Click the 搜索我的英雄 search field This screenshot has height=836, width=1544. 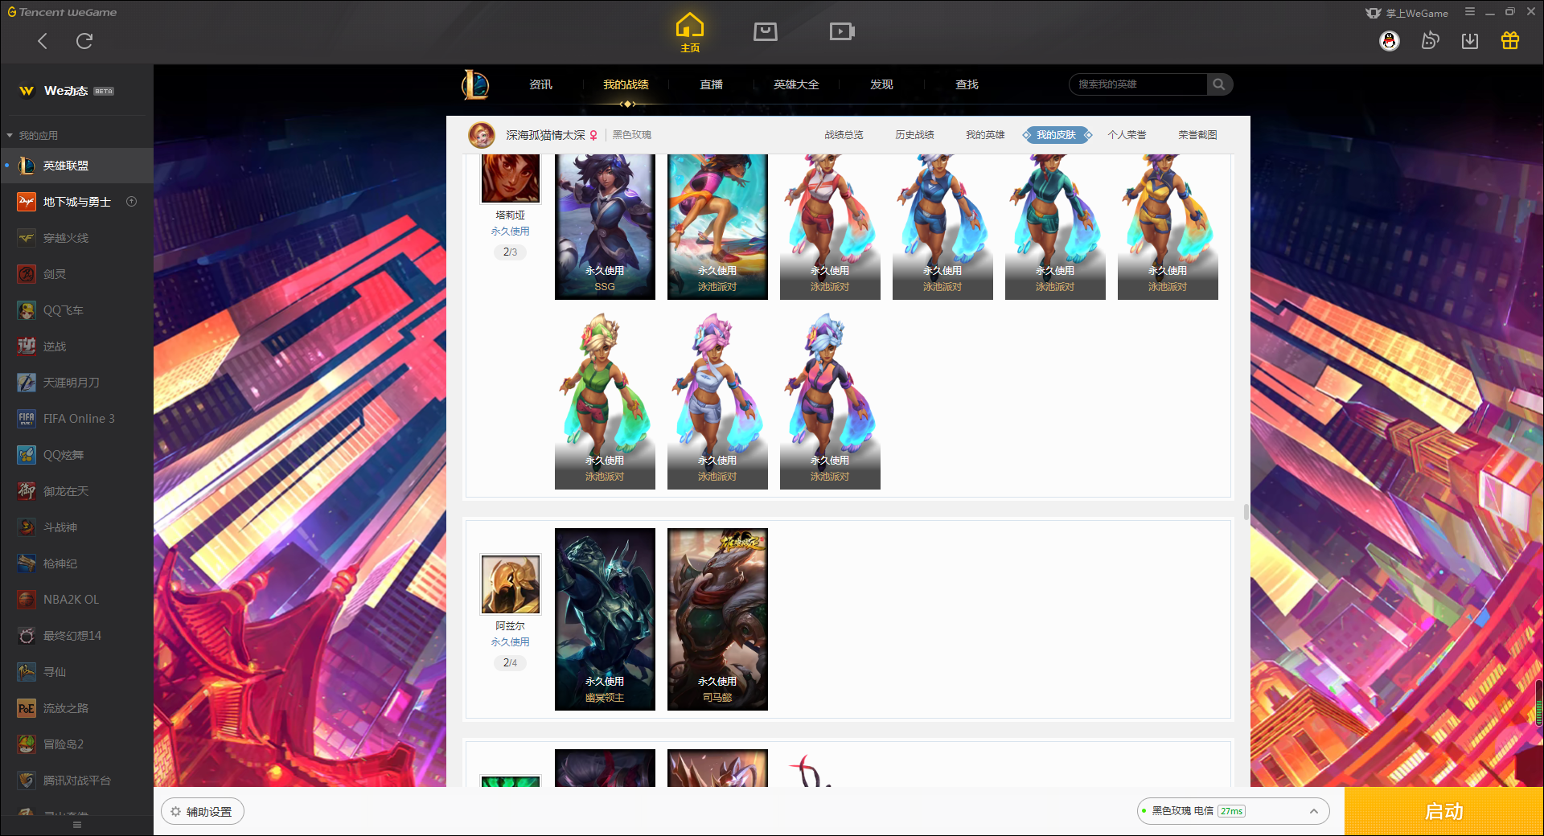[x=1138, y=84]
